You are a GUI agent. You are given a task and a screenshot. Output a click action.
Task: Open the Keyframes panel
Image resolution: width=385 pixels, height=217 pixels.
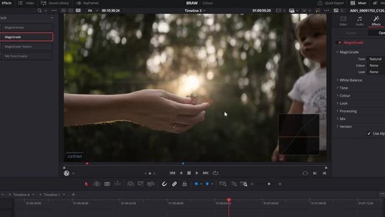[87, 3]
